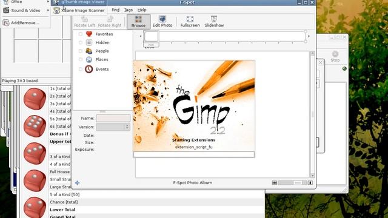Open the Find menu
This screenshot has width=388, height=218.
(116, 10)
